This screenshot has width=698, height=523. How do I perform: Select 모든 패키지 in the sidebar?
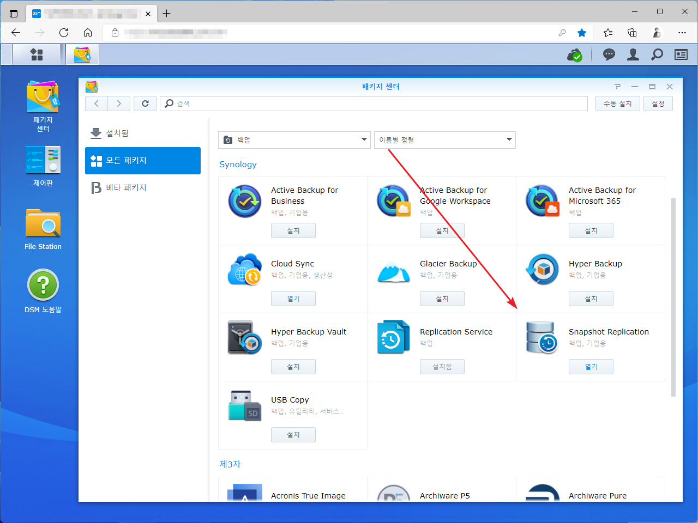[x=143, y=161]
